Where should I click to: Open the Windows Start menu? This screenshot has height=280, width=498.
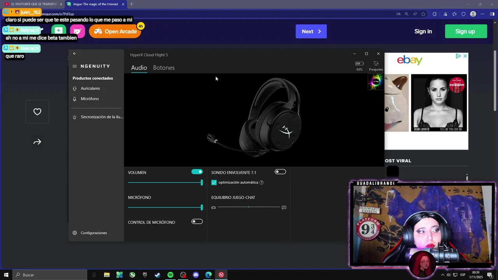click(6, 275)
